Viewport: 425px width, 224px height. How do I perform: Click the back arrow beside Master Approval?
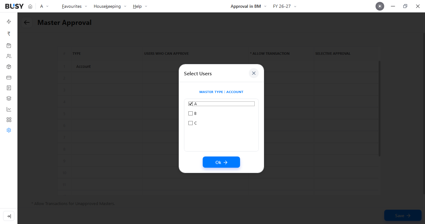coord(27,22)
